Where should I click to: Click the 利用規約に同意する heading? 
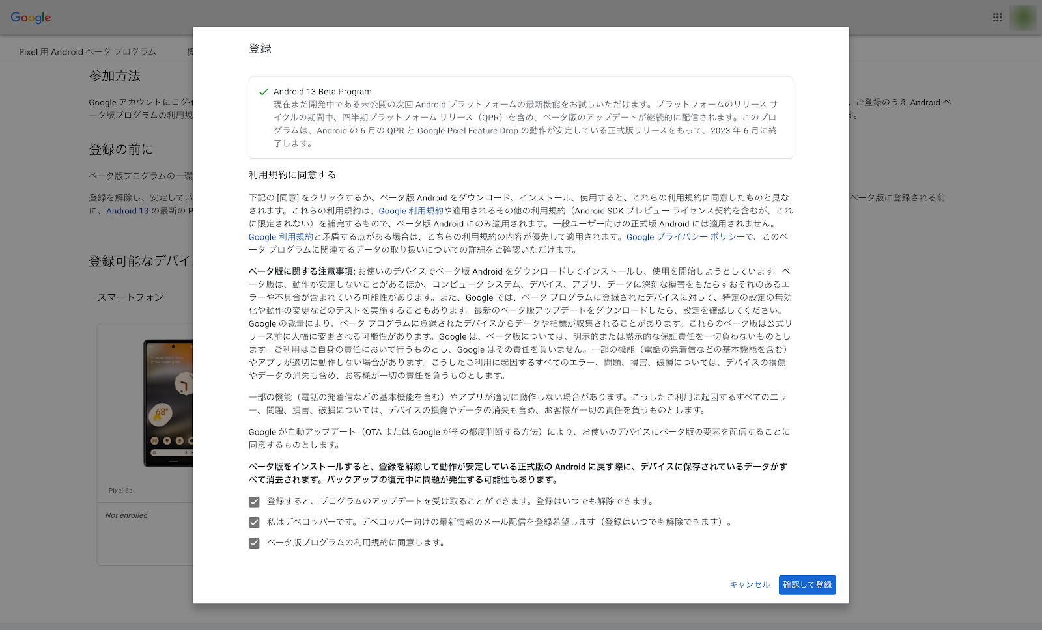(292, 174)
